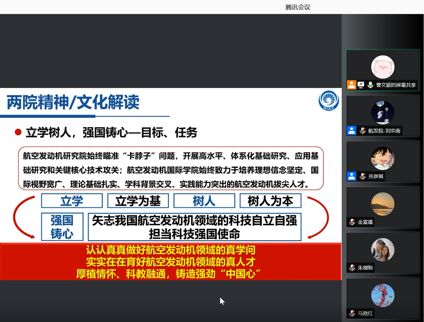The height and width of the screenshot is (322, 424).
Task: Select 井彦祺's cartoon avatar with glasses
Action: pyautogui.click(x=382, y=158)
